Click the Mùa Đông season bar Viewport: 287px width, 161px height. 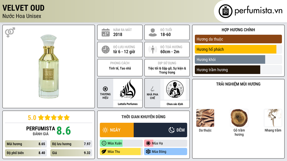(165, 152)
